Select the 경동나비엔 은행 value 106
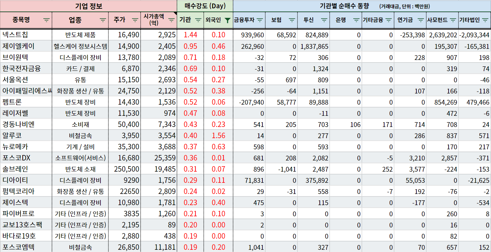This screenshot has width=491, height=252. pos(346,124)
